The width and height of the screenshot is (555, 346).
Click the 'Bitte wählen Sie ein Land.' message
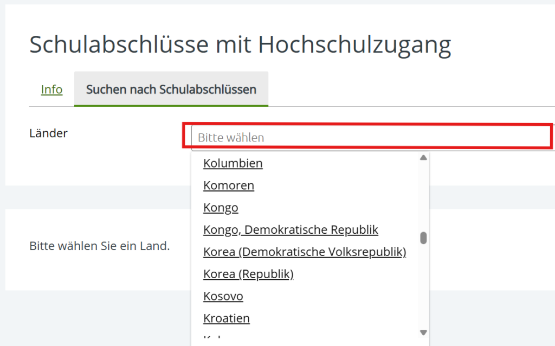point(99,246)
